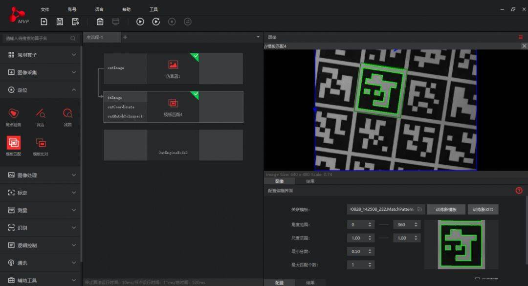The height and width of the screenshot is (286, 528).
Task: Click the 训练新模板 button
Action: (x=446, y=210)
